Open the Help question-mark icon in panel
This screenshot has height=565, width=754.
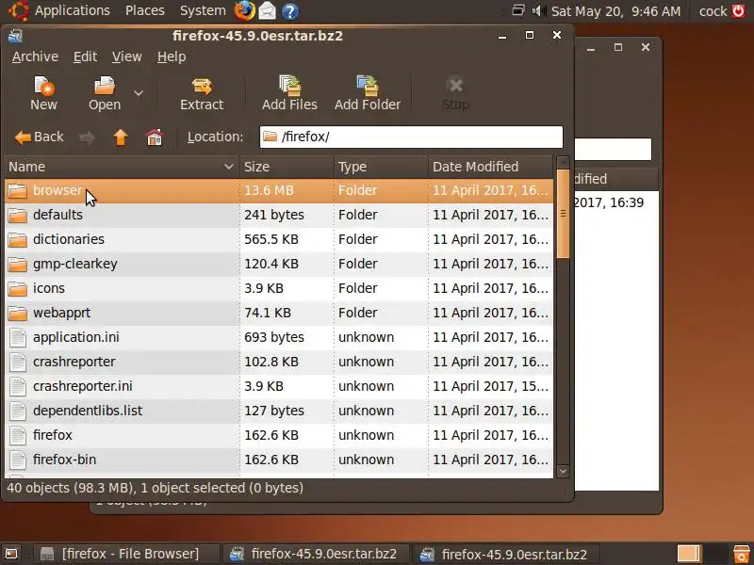pyautogui.click(x=290, y=11)
